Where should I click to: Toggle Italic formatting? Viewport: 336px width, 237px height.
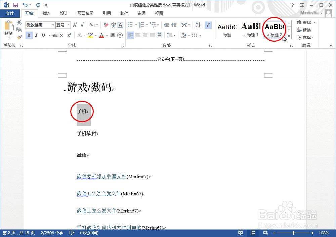point(36,35)
